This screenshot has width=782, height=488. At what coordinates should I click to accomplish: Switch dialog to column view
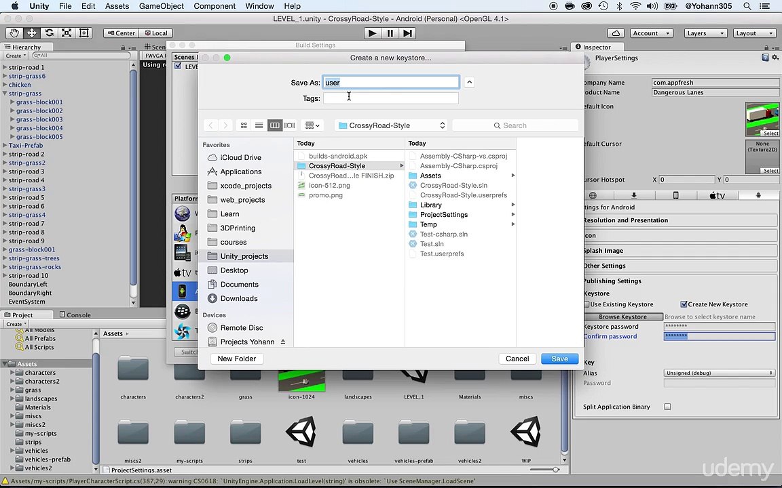(274, 125)
